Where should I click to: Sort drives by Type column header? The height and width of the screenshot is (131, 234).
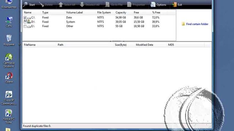45,12
